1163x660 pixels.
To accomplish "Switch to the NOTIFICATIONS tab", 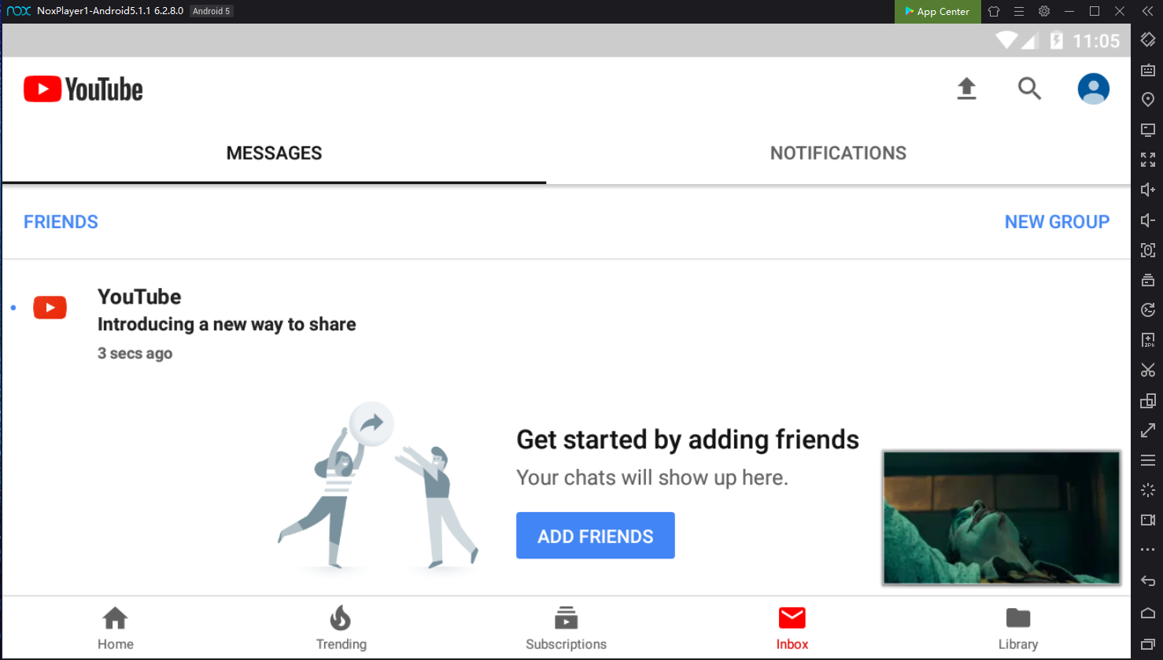I will pos(838,153).
